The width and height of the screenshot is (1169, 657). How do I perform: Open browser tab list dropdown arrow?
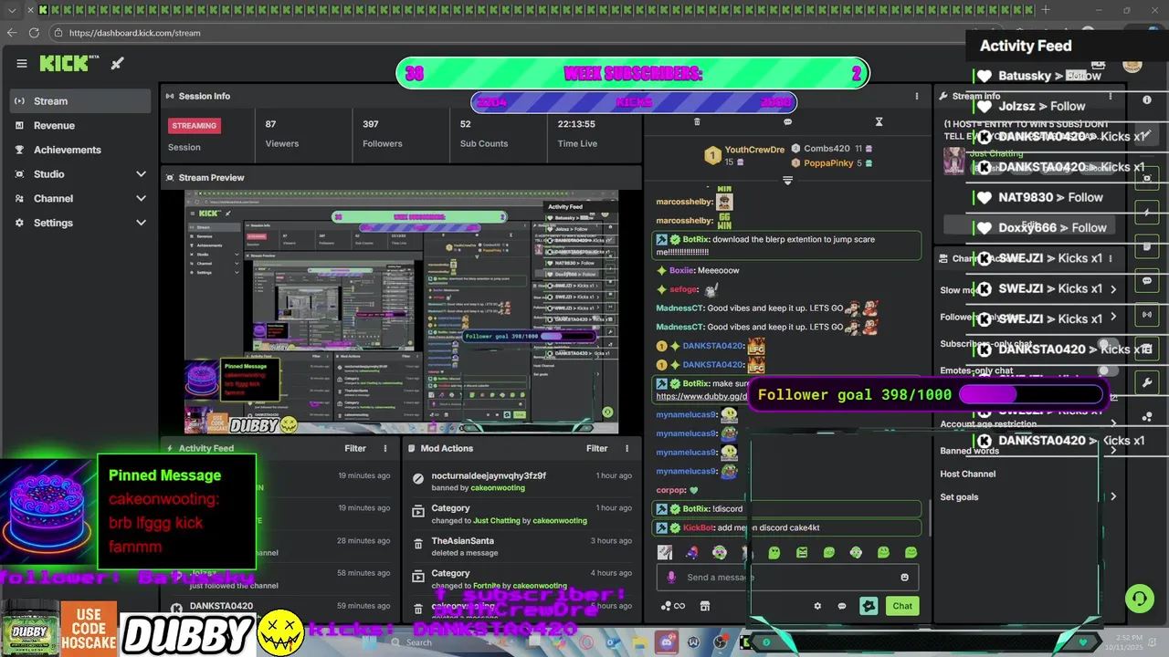[x=12, y=10]
